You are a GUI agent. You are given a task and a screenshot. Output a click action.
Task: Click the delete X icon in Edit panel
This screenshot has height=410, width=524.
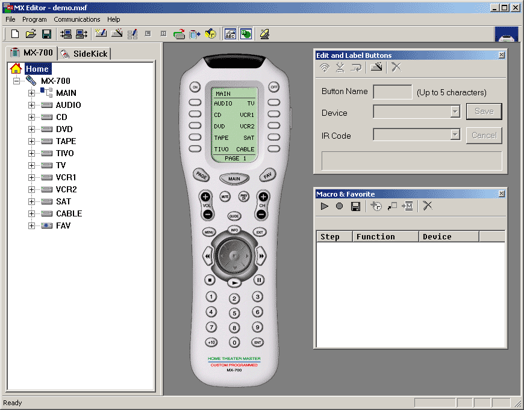[x=396, y=67]
